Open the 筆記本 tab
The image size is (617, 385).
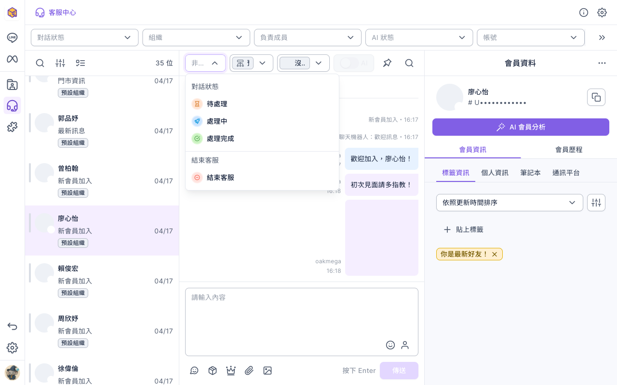pyautogui.click(x=530, y=173)
